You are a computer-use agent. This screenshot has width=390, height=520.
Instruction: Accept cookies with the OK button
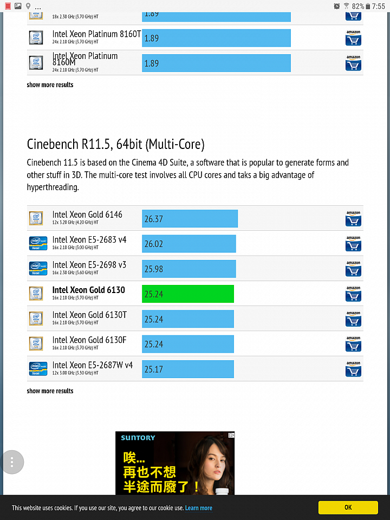[348, 508]
